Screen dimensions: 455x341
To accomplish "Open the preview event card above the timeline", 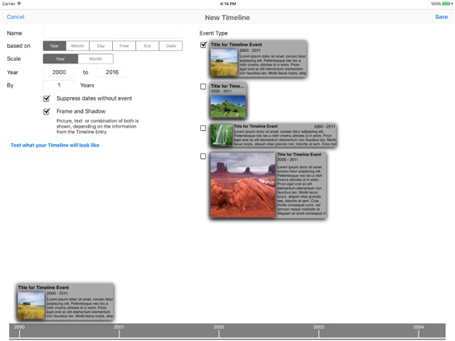I will [65, 301].
